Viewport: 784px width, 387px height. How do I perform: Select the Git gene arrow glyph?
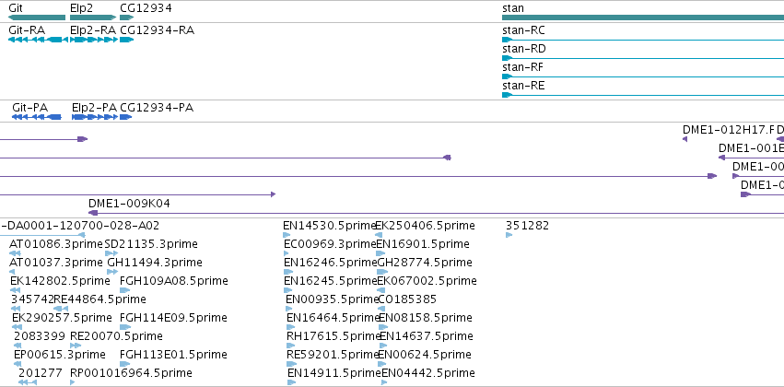coord(37,18)
